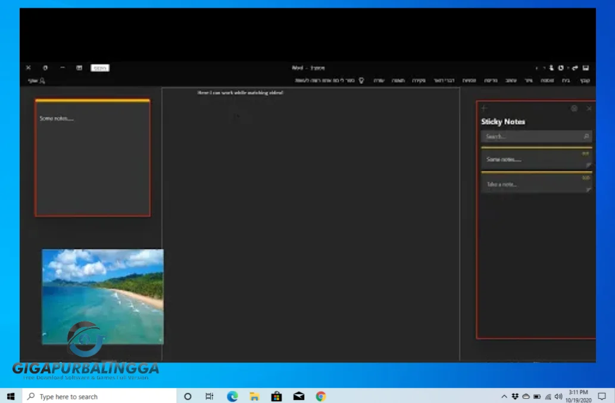Toggle Touch/Mouse mode icon in Word's title bar
This screenshot has height=403, width=615.
coord(551,68)
